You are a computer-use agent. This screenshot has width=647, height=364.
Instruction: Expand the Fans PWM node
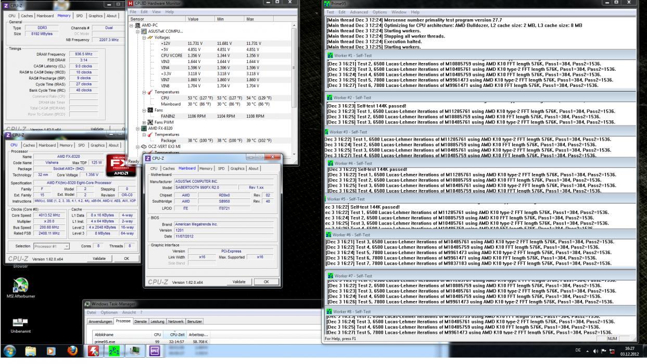point(145,122)
